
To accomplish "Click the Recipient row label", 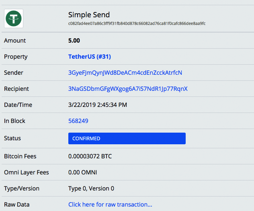I will [x=16, y=89].
